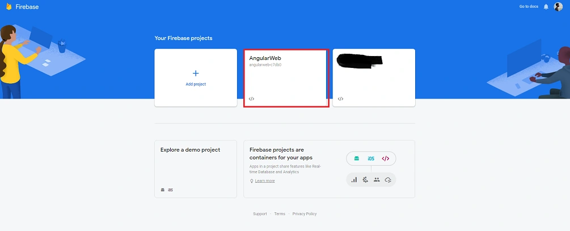
Task: Open the Privacy Policy footer link
Action: tap(305, 214)
